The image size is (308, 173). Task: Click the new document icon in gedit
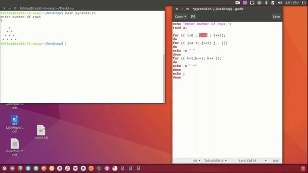(x=193, y=17)
